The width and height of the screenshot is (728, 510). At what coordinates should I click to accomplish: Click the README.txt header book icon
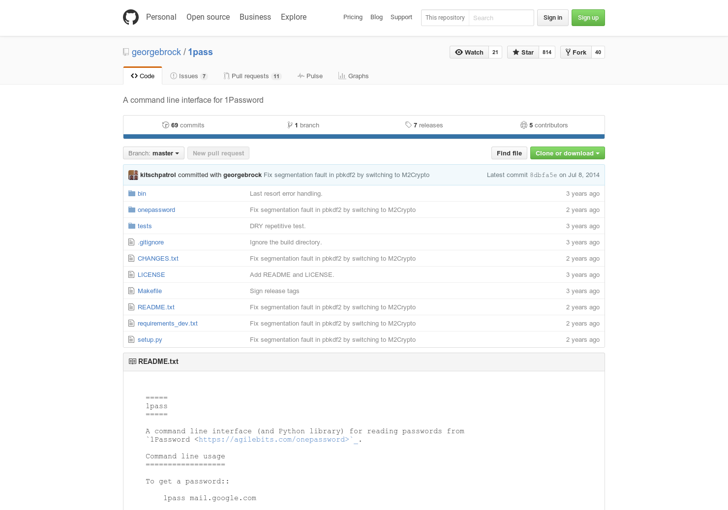coord(132,361)
